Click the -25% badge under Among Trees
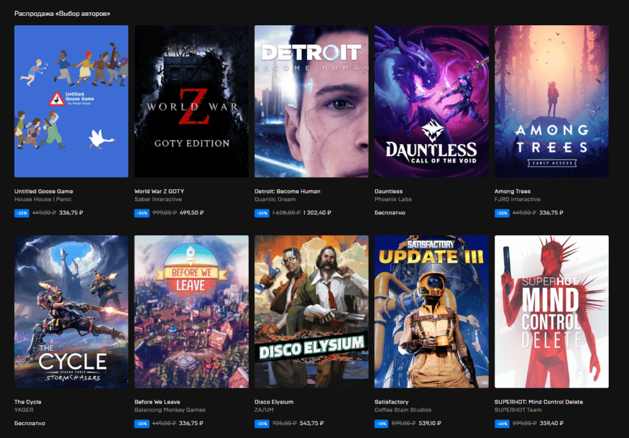629x438 pixels. pos(502,213)
